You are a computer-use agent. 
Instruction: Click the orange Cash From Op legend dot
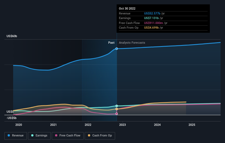pos(89,135)
